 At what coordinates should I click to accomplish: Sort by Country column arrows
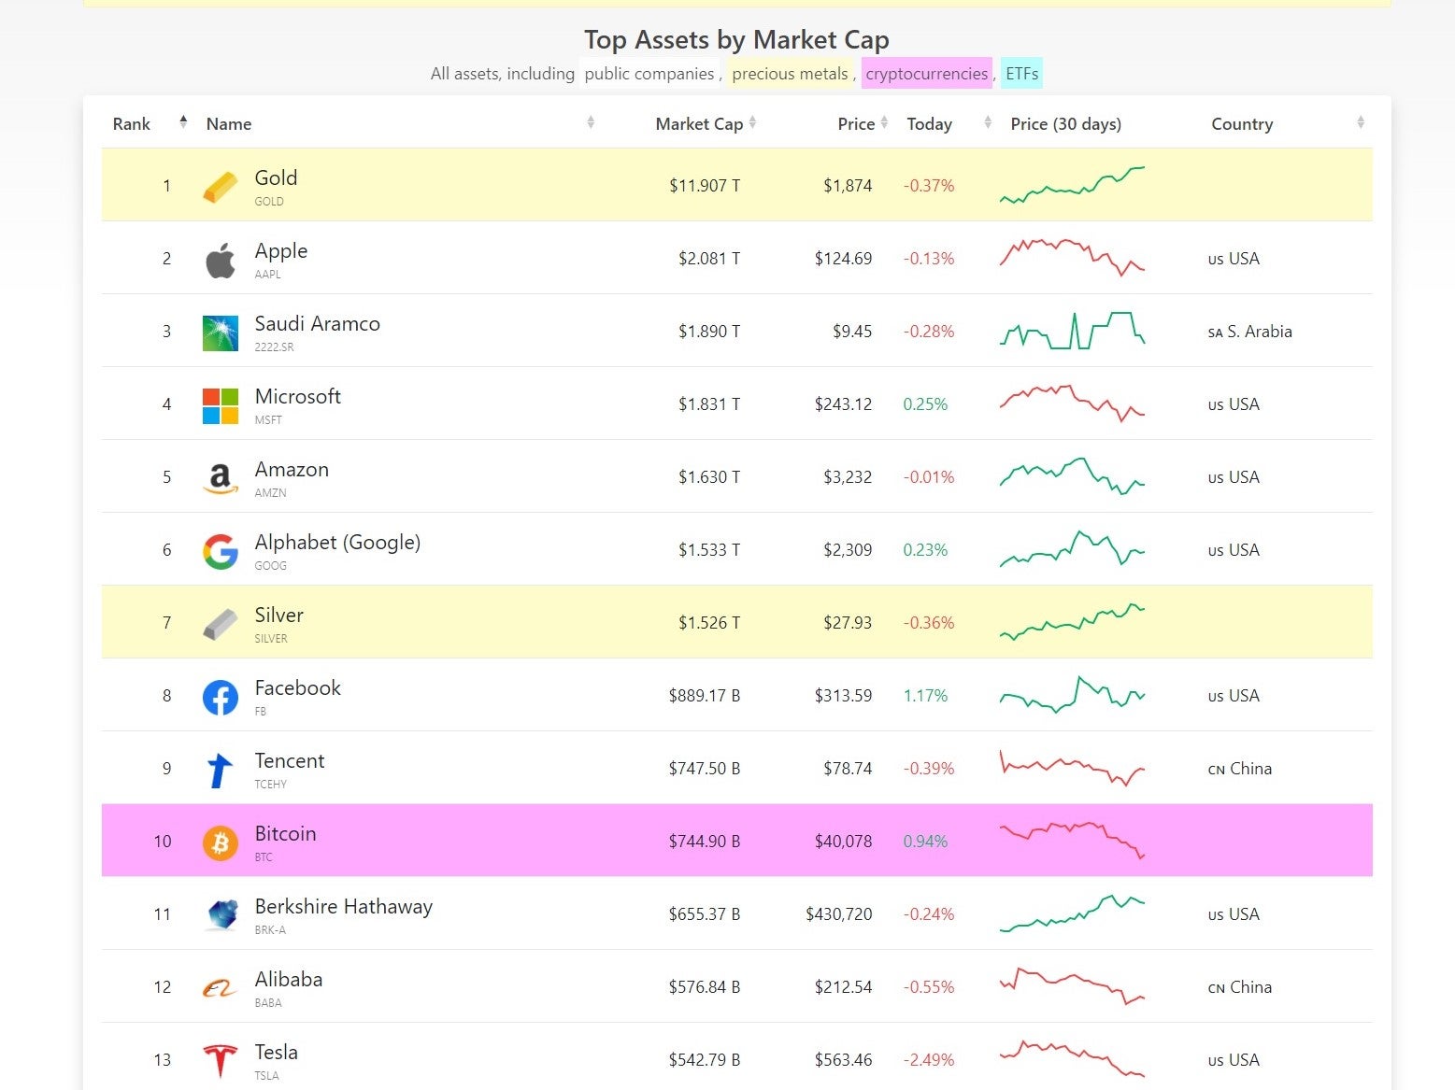coord(1360,122)
